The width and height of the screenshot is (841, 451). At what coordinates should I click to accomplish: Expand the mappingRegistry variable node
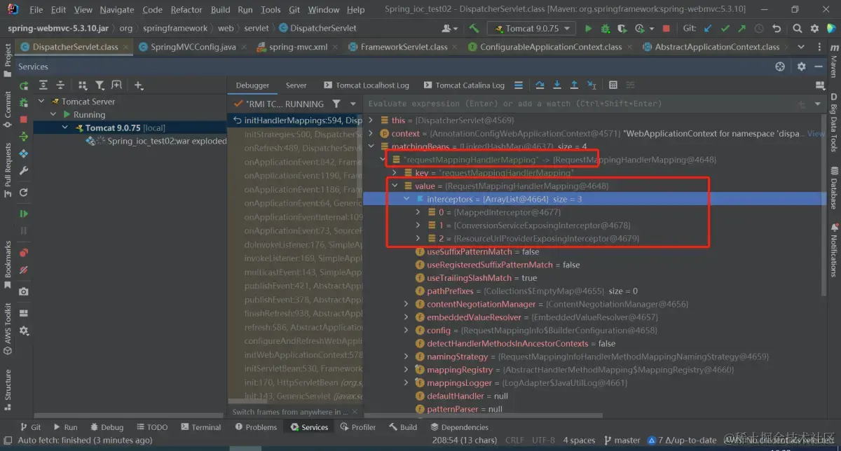tap(406, 370)
